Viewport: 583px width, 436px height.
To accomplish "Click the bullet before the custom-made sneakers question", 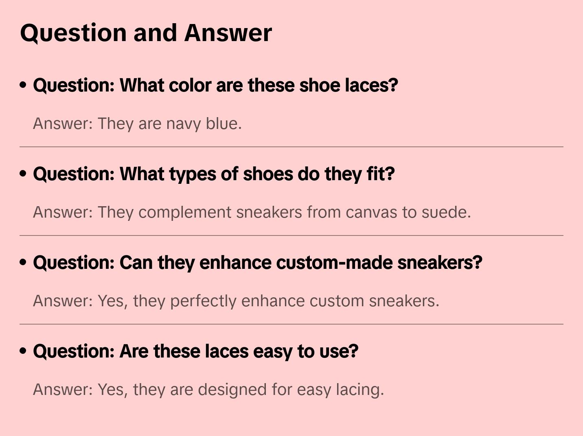I will [x=23, y=262].
